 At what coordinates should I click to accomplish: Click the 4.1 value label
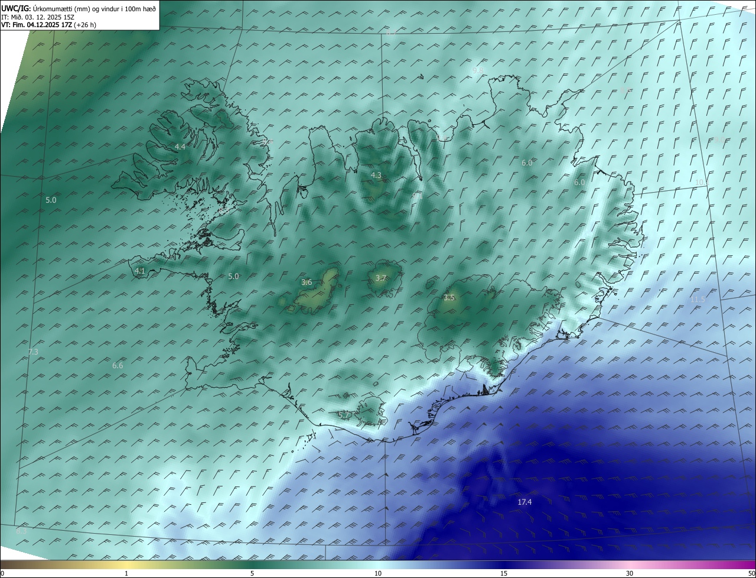point(140,271)
